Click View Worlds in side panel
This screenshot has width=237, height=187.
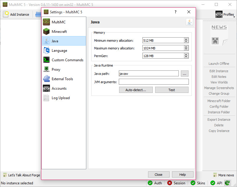219,82
